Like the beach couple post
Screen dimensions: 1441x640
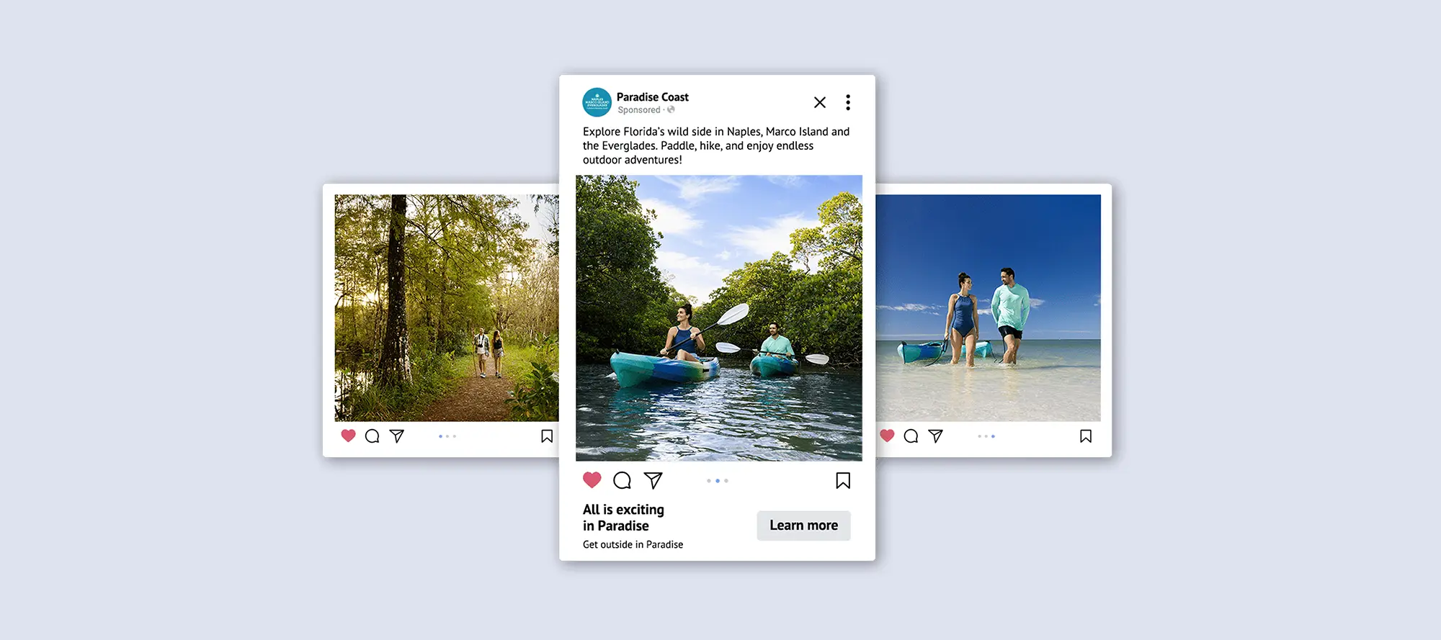click(887, 436)
